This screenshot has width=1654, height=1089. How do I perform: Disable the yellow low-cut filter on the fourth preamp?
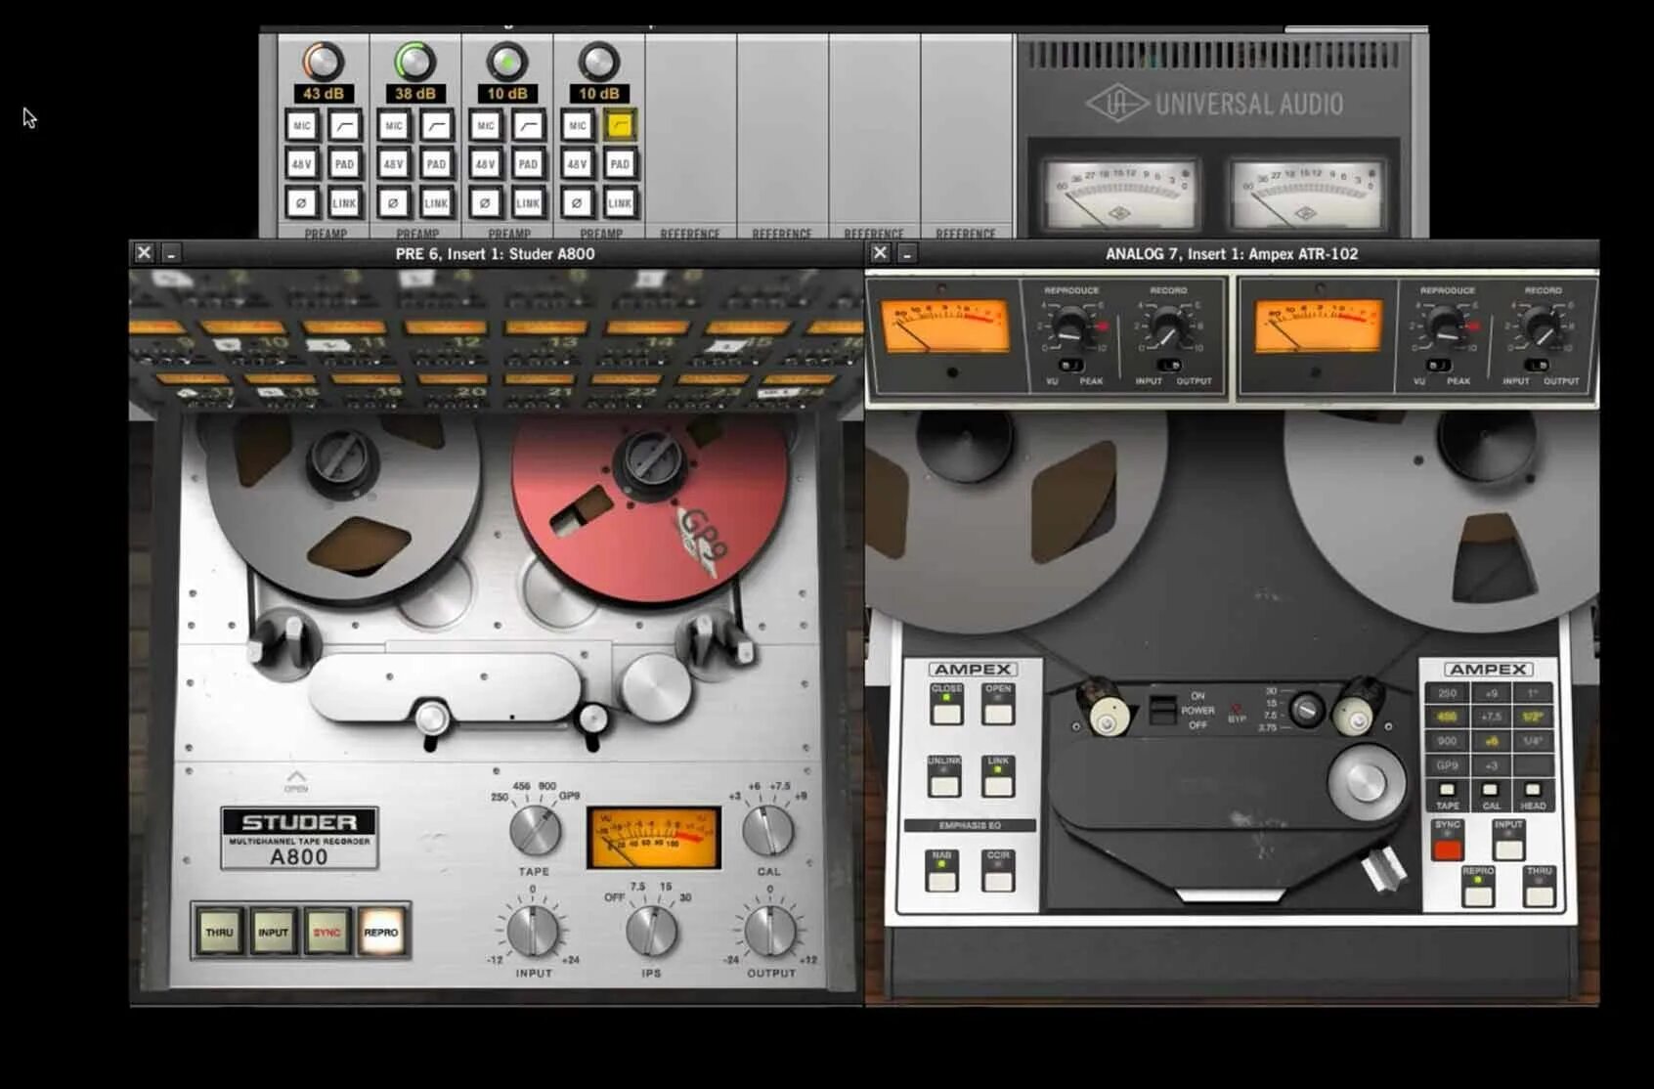click(621, 125)
